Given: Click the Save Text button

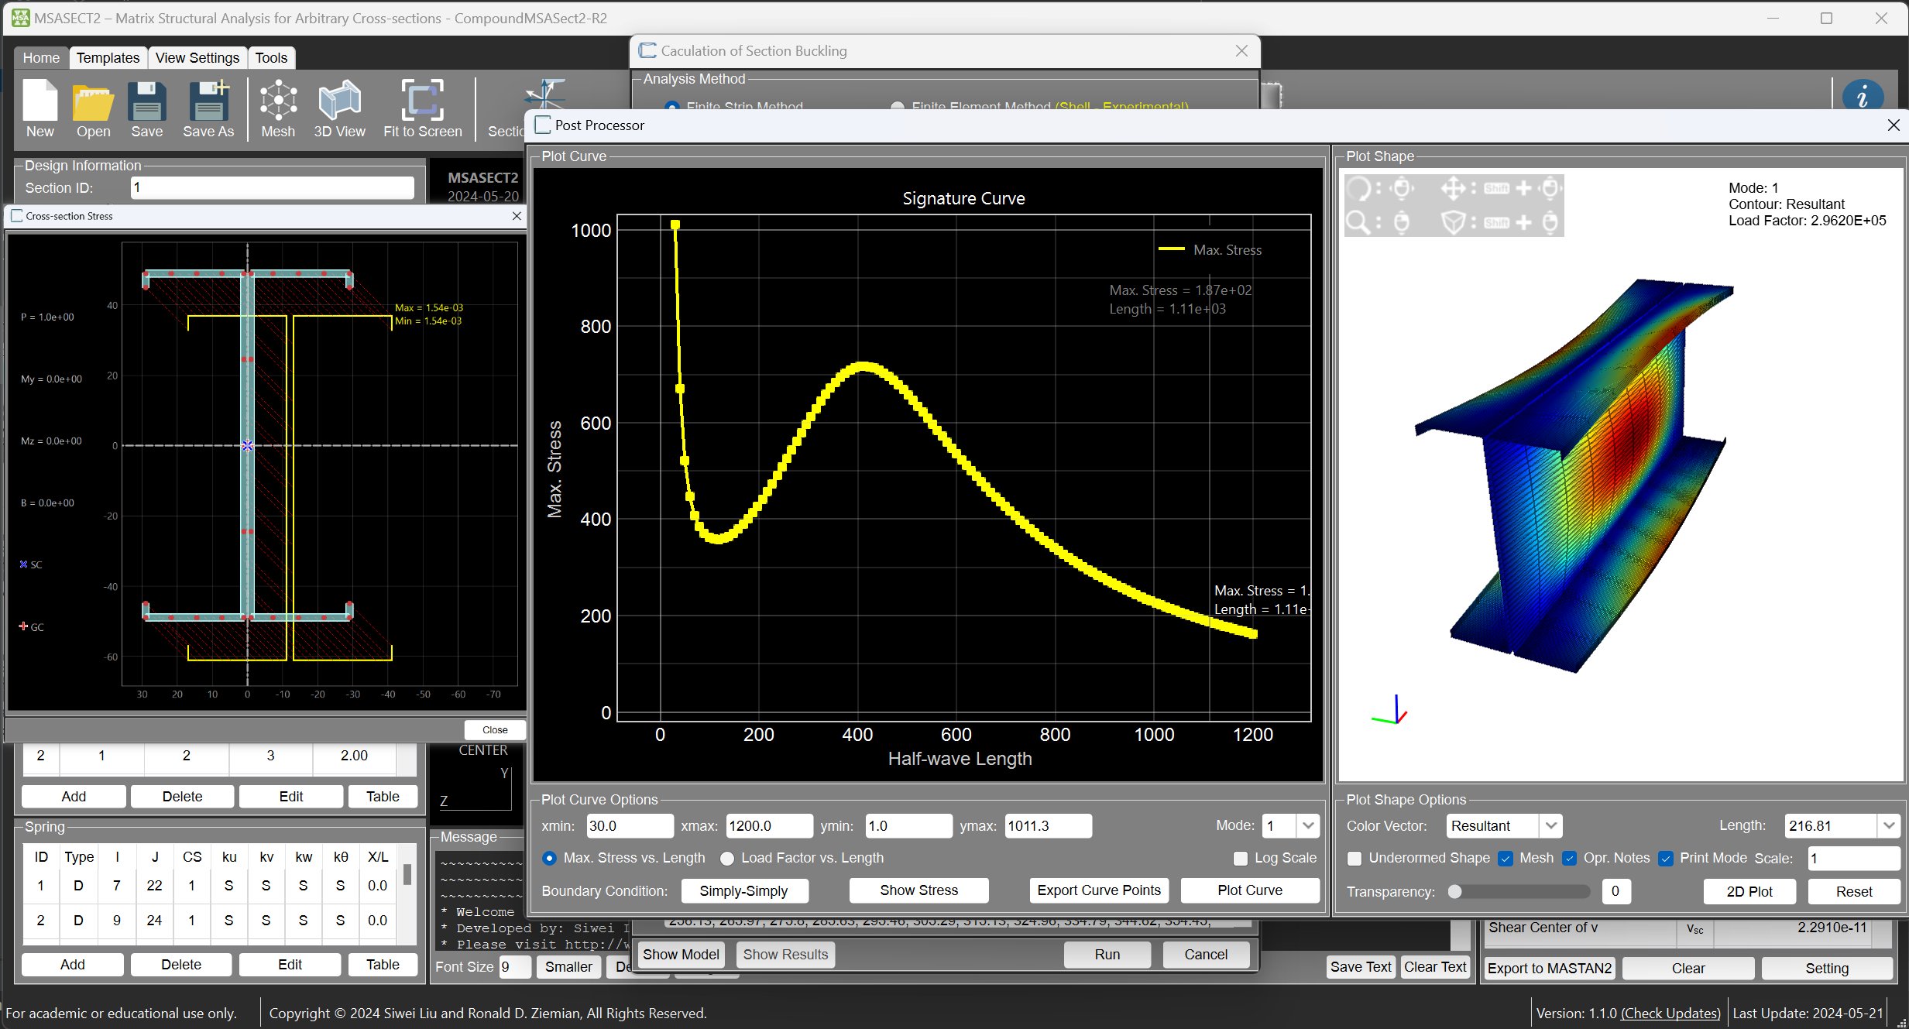Looking at the screenshot, I should 1361,966.
